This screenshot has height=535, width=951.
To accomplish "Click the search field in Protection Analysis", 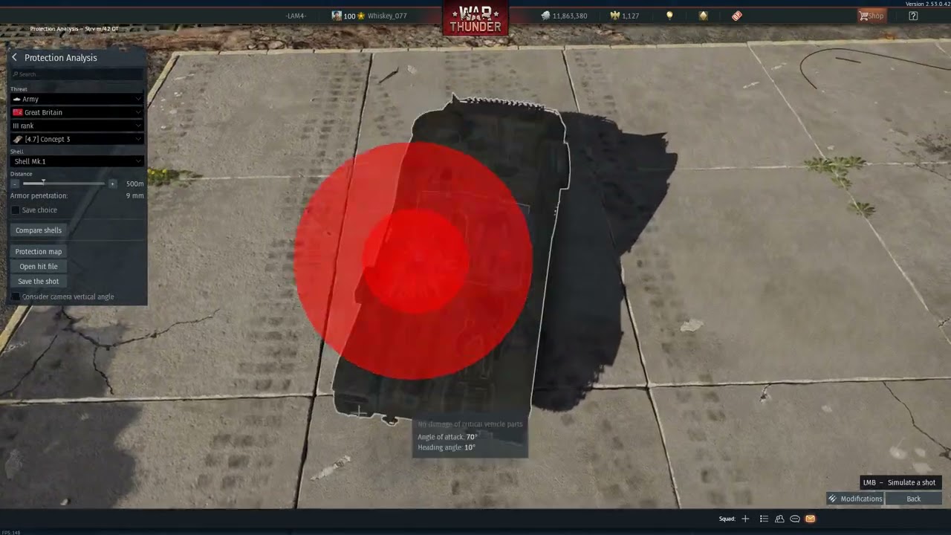I will [77, 74].
